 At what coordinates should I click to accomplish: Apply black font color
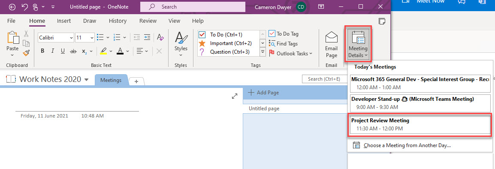point(120,51)
